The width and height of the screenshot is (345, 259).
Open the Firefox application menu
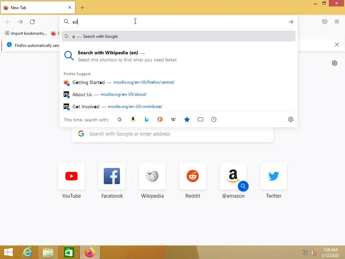337,22
